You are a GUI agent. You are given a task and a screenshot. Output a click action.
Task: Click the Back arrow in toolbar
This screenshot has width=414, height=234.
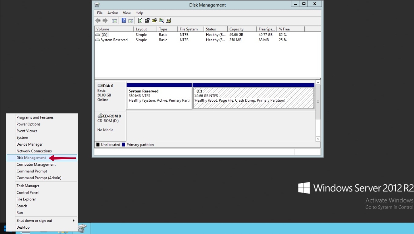tap(98, 21)
